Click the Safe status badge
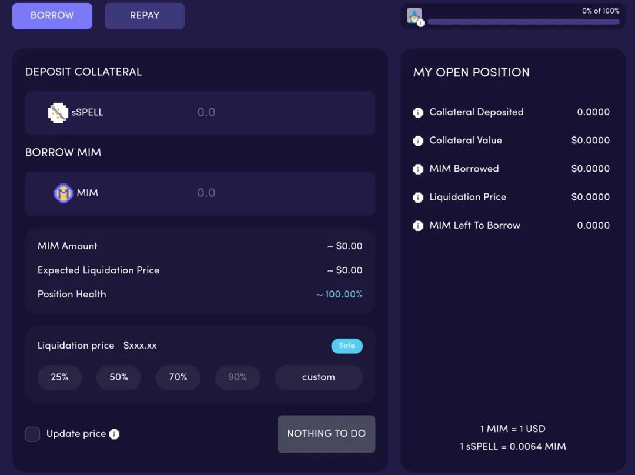 (x=347, y=346)
